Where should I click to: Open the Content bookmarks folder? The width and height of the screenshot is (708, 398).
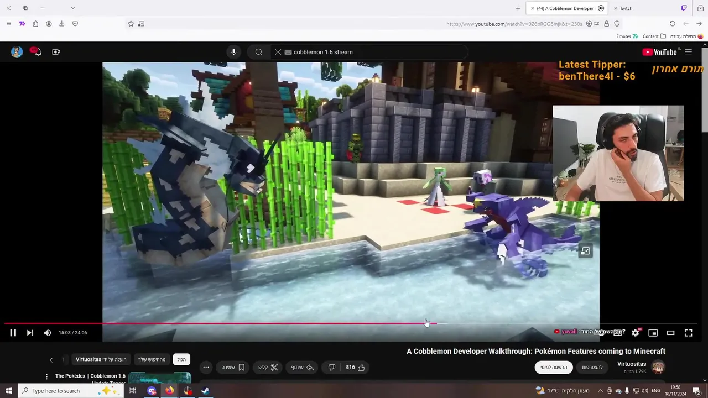[654, 36]
